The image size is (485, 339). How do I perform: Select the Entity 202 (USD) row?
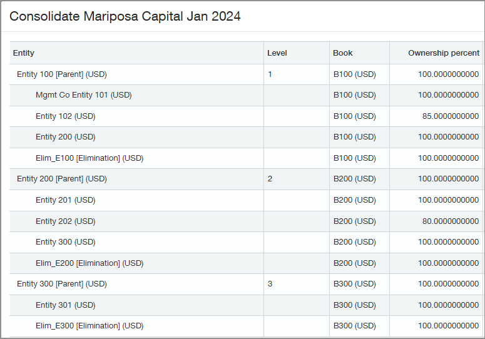tap(65, 221)
